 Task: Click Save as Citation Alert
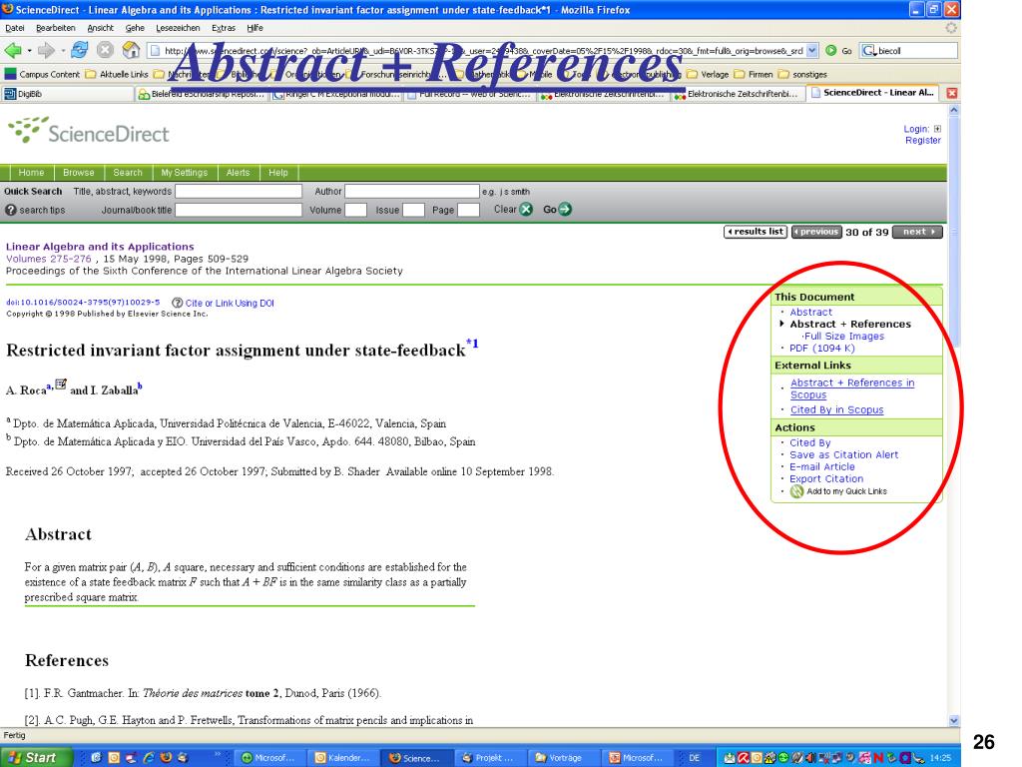(844, 454)
